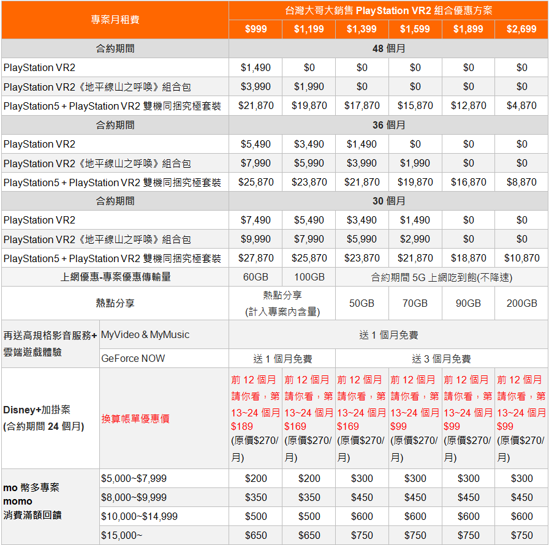Select the 70GB hotspot cell
549x545 pixels.
pyautogui.click(x=415, y=303)
